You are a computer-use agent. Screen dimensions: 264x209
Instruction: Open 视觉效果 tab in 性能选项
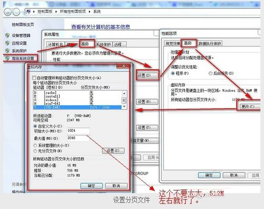[172, 44]
